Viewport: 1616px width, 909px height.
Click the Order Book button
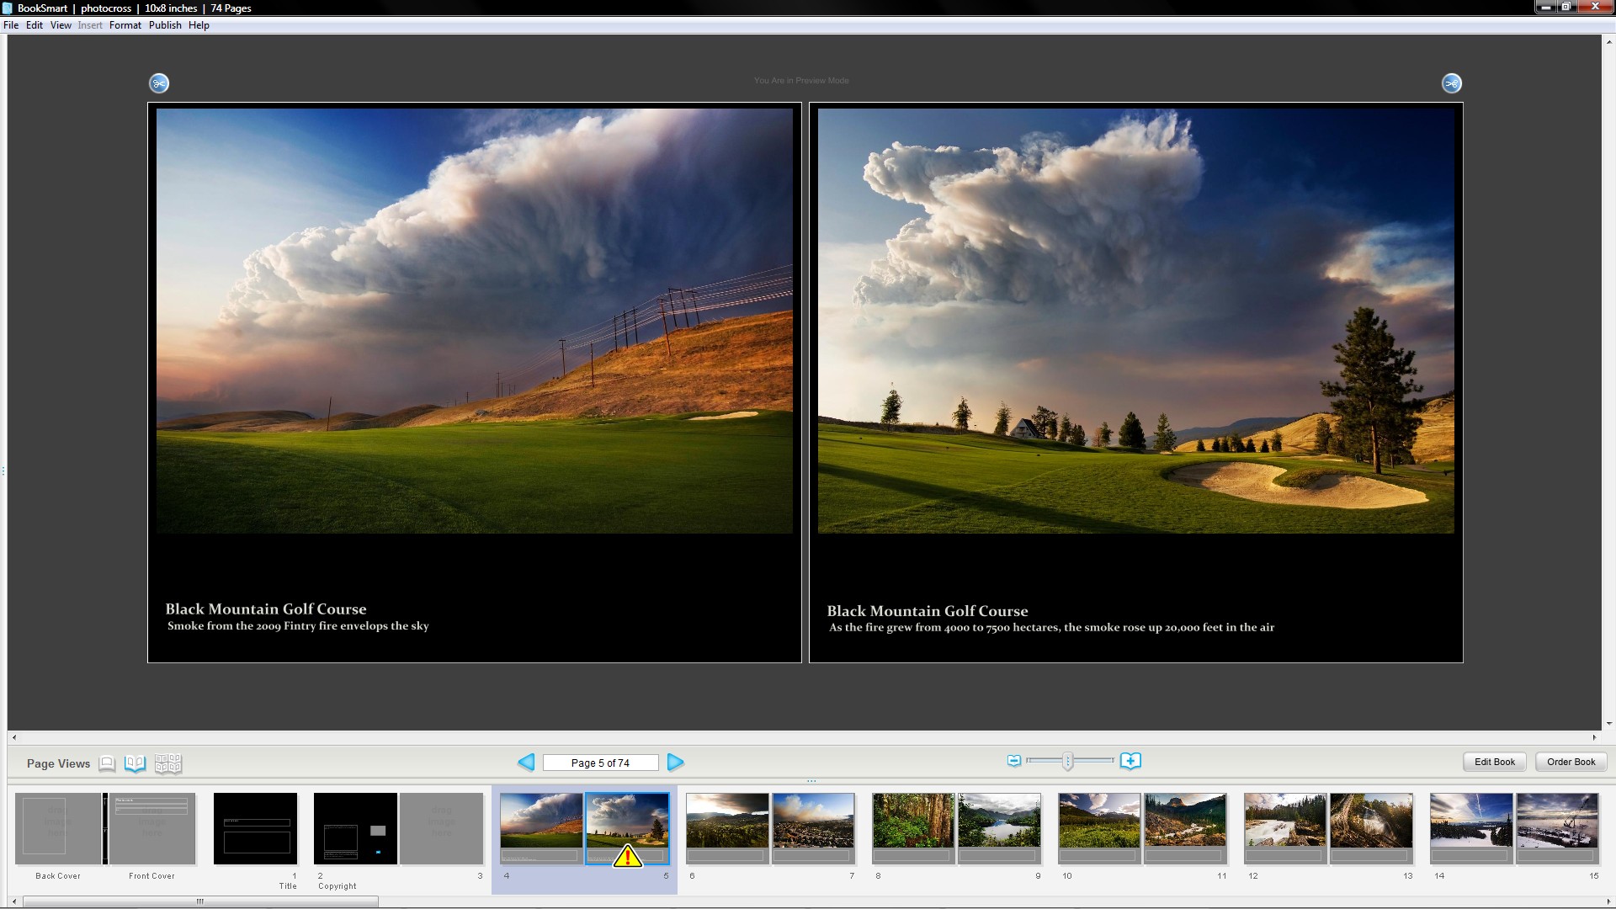(1571, 762)
